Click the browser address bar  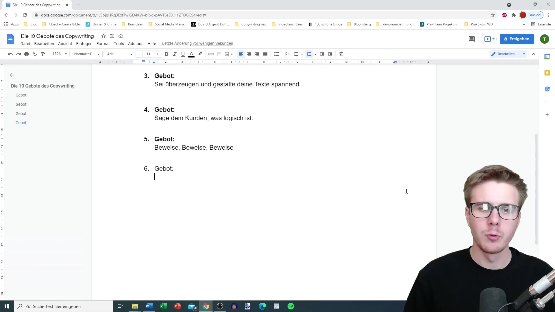click(x=260, y=15)
